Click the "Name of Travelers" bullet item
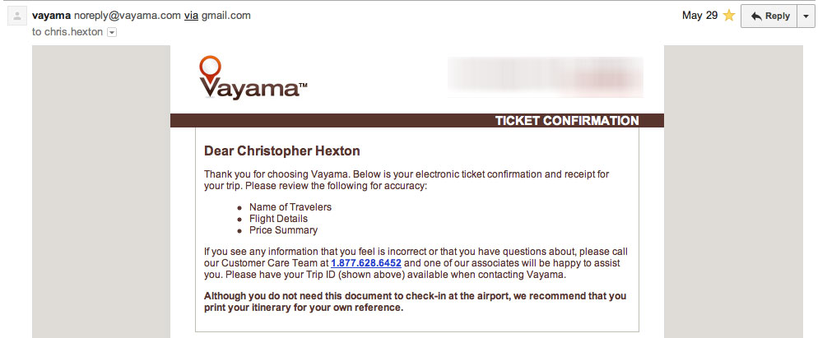827x338 pixels. (x=290, y=207)
